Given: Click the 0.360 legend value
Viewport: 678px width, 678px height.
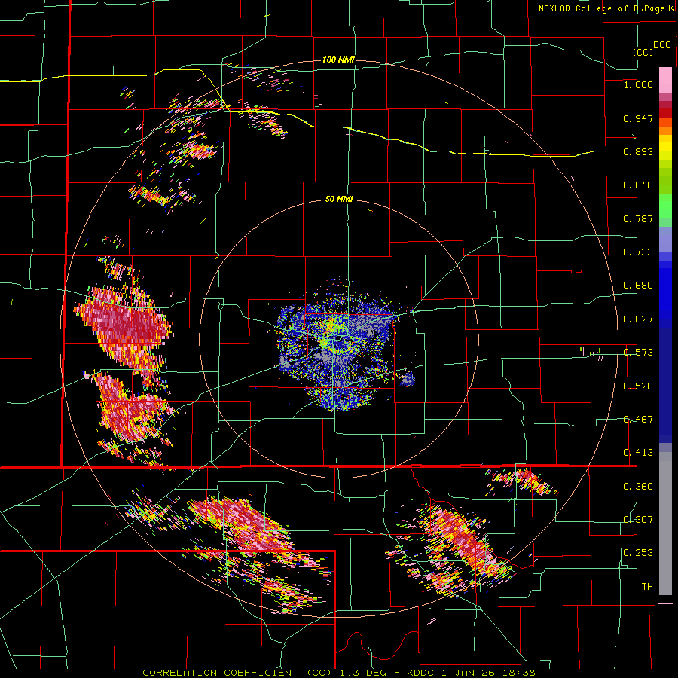Looking at the screenshot, I should point(638,487).
